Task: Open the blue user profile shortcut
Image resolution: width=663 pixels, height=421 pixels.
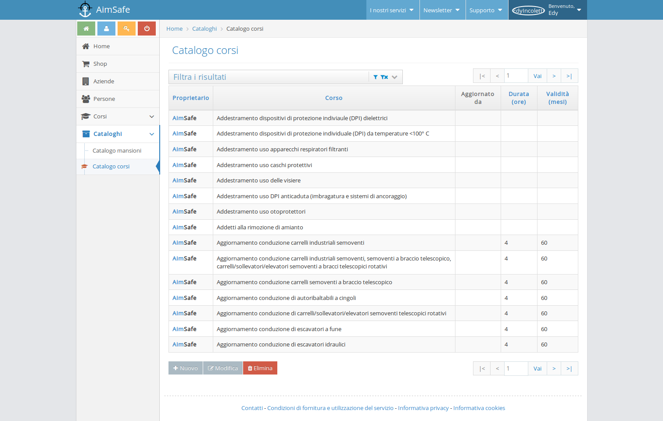Action: [106, 29]
